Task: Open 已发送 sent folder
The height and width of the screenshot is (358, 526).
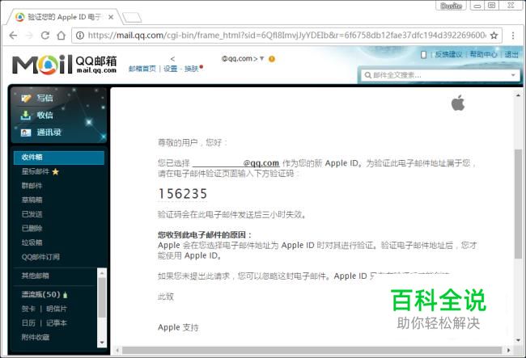Action: click(x=32, y=214)
